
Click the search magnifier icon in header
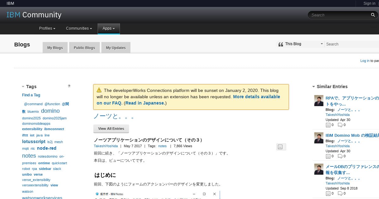pos(373,15)
